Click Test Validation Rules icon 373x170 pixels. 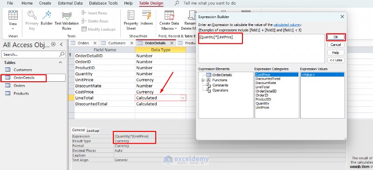pyautogui.click(x=67, y=16)
